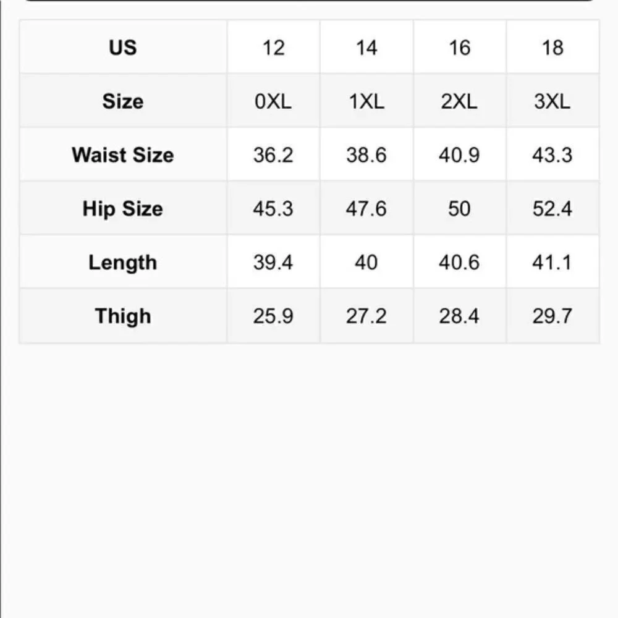Click the Hip Size row label

[123, 208]
